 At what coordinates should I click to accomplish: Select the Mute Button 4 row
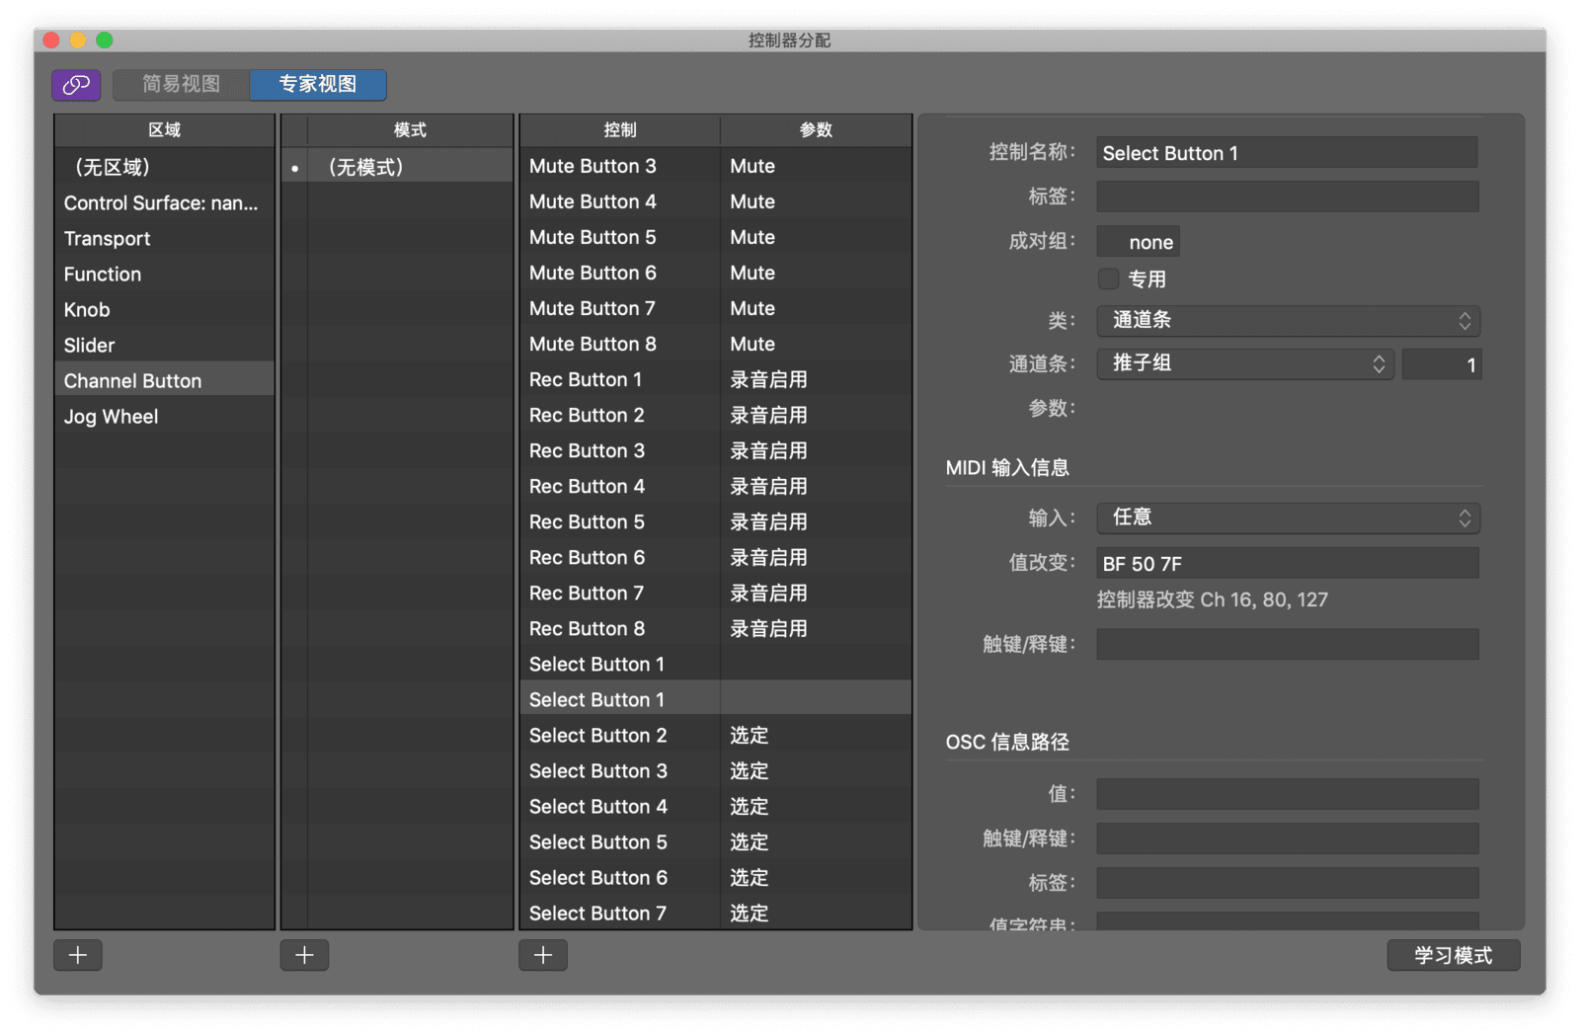[716, 201]
